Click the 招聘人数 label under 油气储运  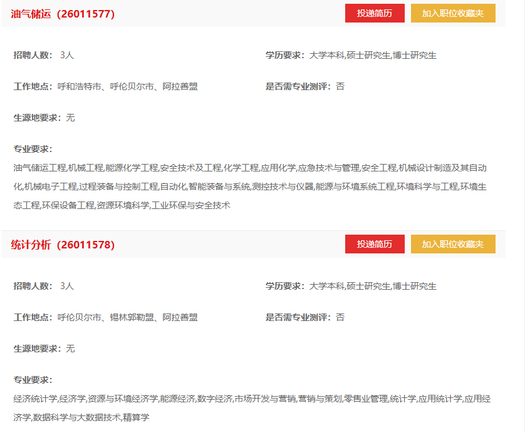click(x=34, y=55)
